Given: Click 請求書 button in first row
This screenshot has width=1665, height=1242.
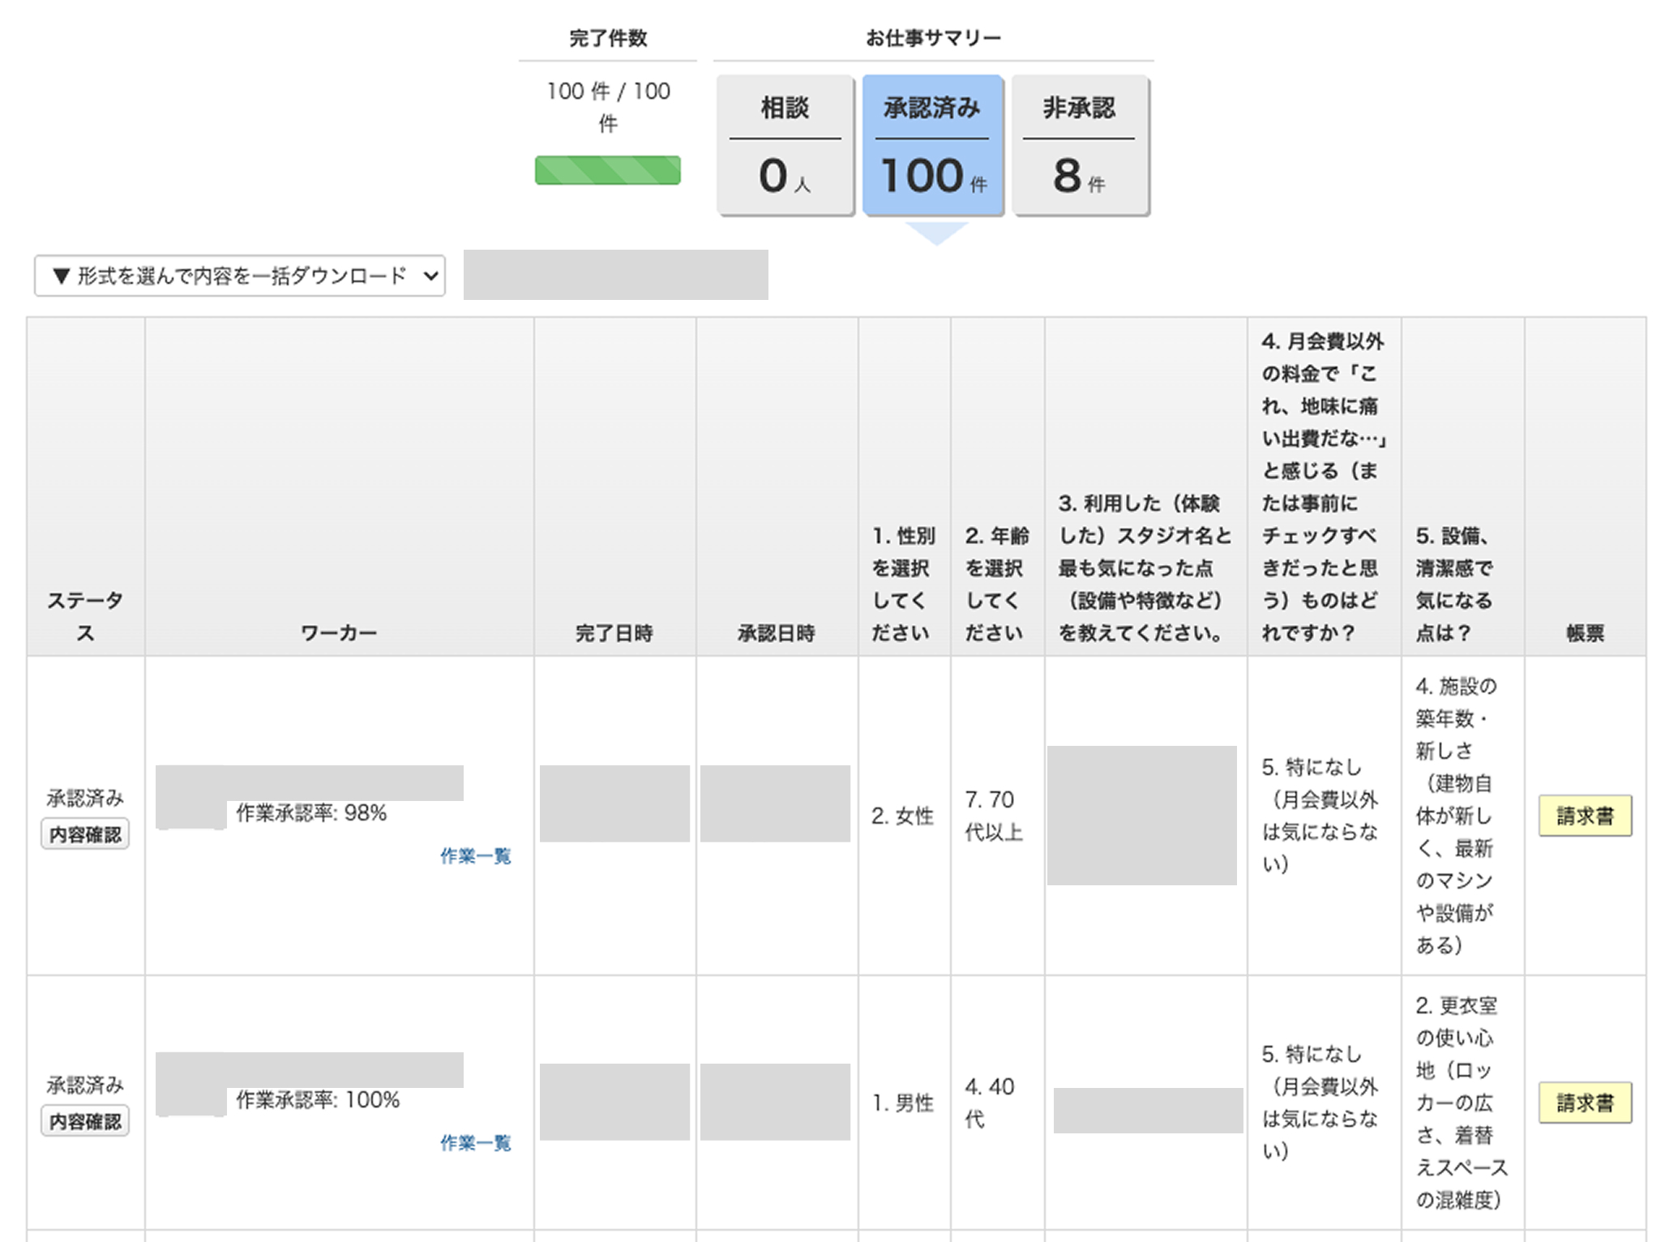Looking at the screenshot, I should pos(1584,816).
